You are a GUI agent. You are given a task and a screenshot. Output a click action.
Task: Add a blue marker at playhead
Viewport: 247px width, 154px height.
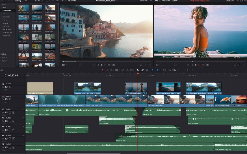click(x=157, y=70)
